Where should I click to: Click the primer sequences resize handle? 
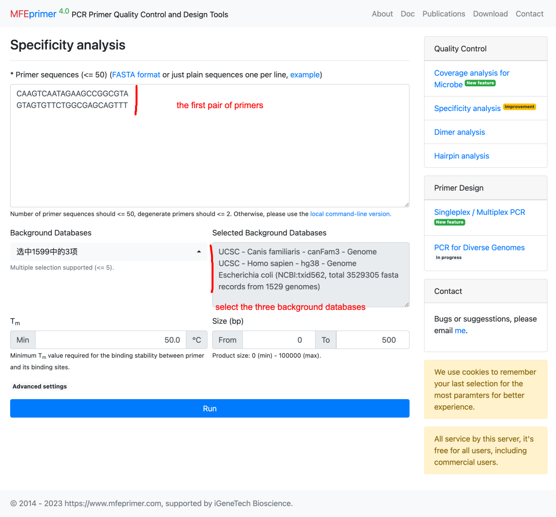pos(407,205)
